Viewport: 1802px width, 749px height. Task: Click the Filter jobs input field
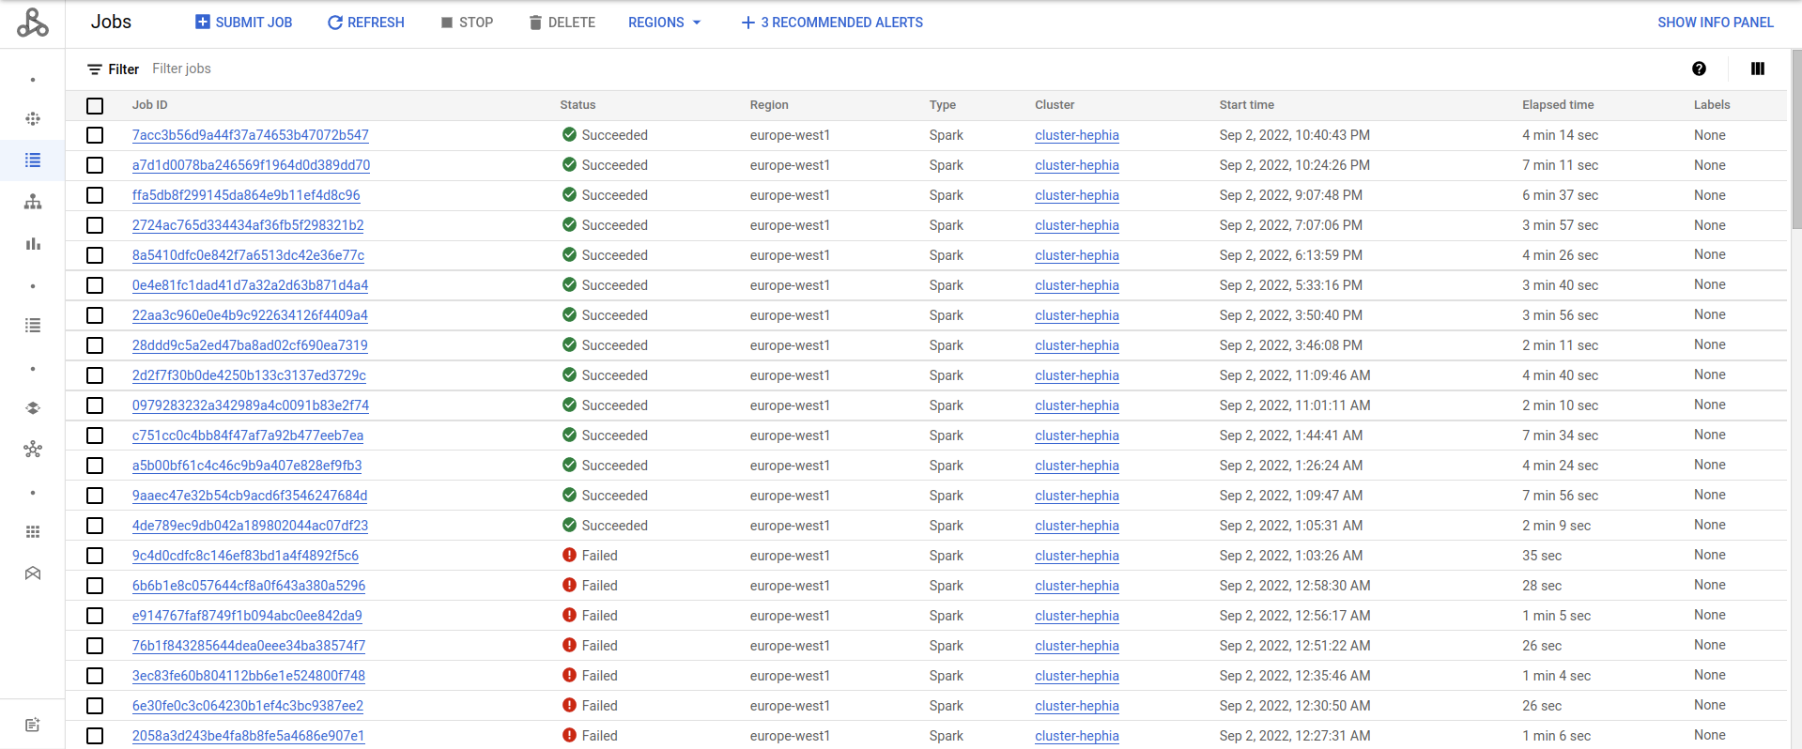[376, 69]
